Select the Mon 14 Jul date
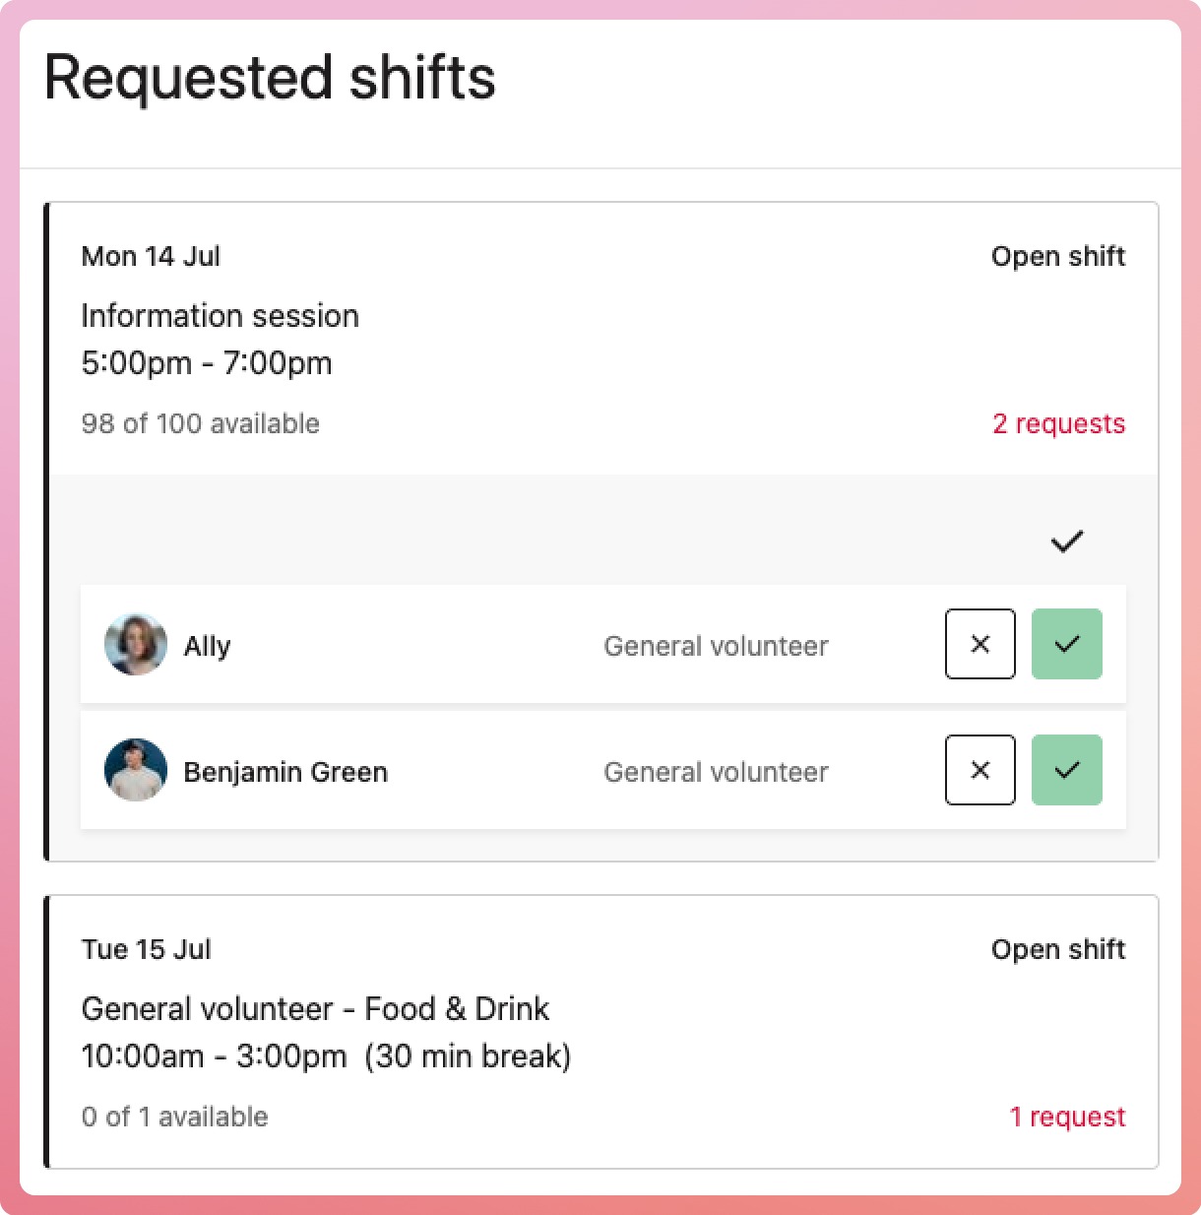This screenshot has width=1201, height=1215. pos(151,257)
